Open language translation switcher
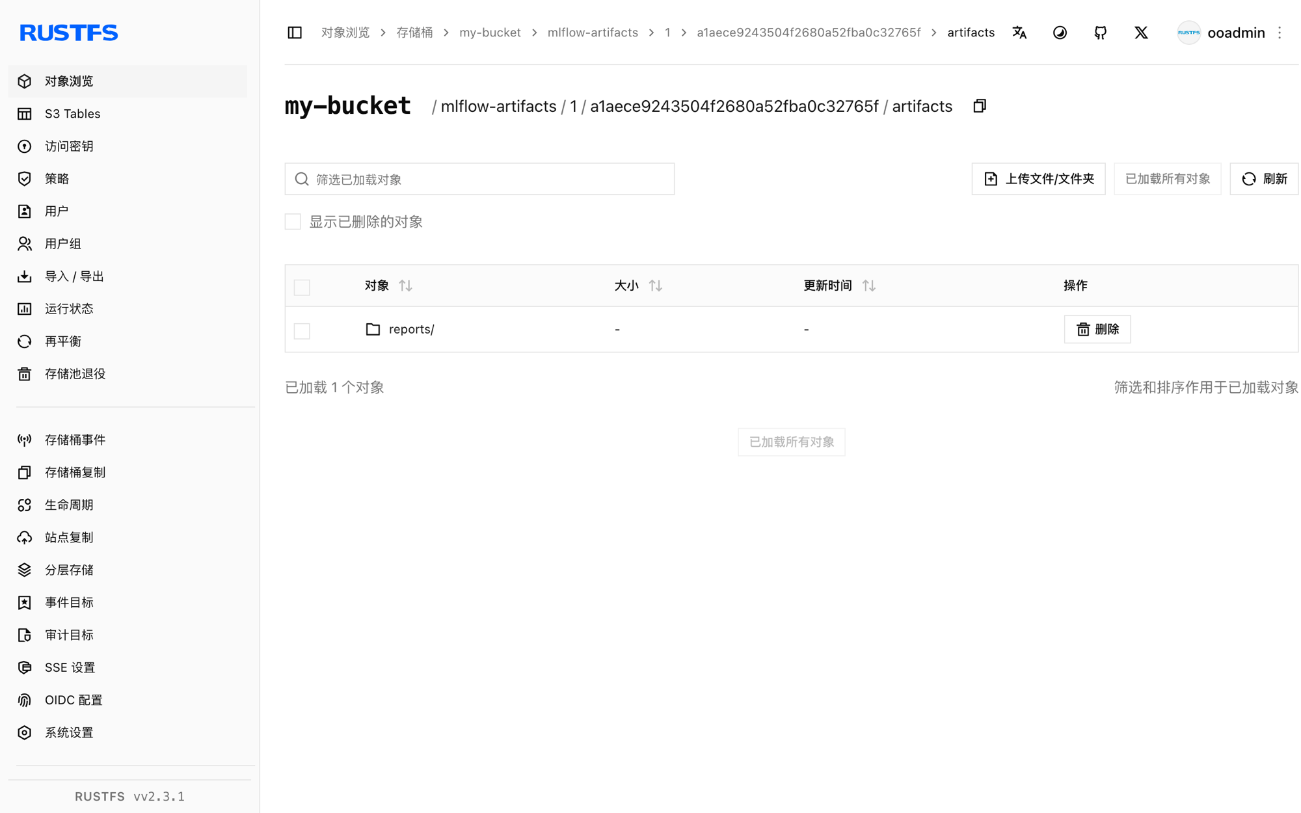The height and width of the screenshot is (813, 1301). [x=1019, y=33]
